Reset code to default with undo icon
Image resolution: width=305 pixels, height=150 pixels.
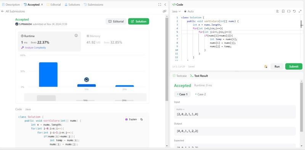pos(294,11)
